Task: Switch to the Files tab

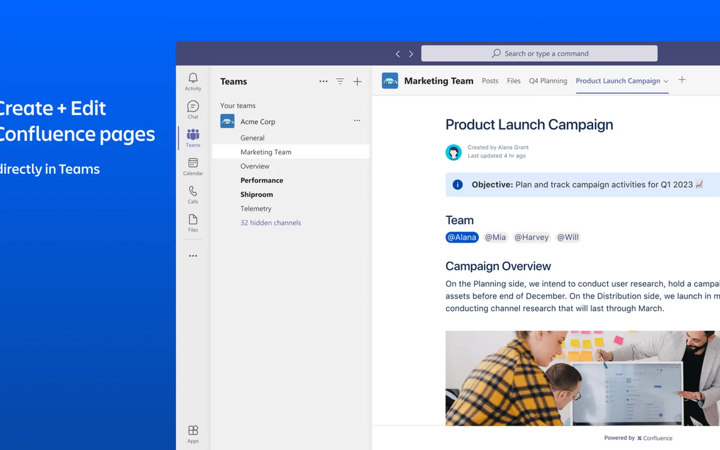Action: click(513, 81)
